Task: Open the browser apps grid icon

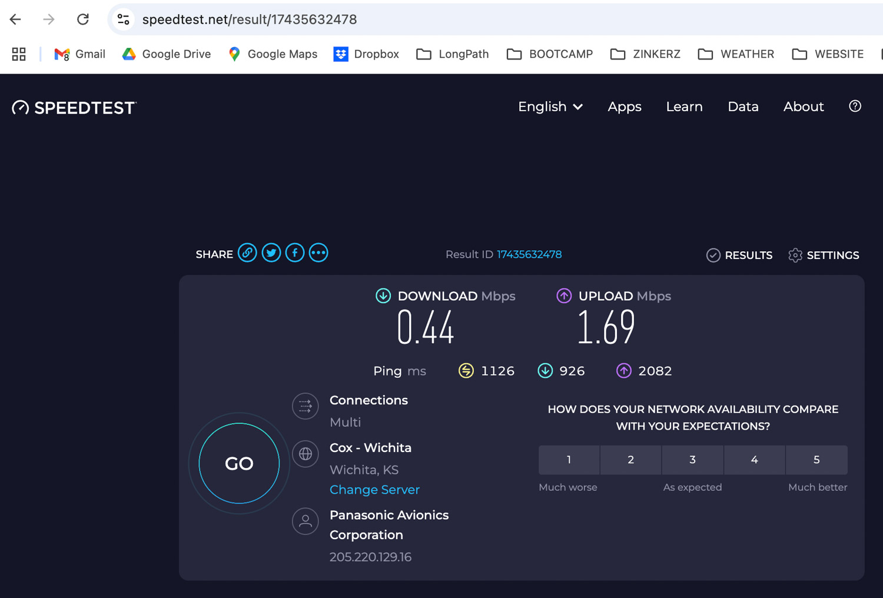Action: 19,54
